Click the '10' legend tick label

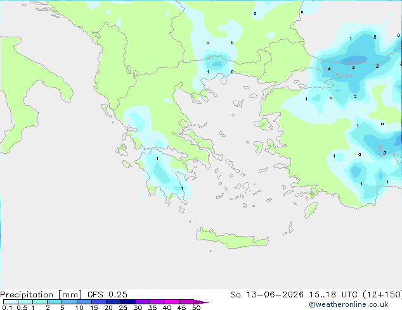point(79,307)
